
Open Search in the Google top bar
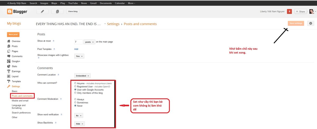33,3
